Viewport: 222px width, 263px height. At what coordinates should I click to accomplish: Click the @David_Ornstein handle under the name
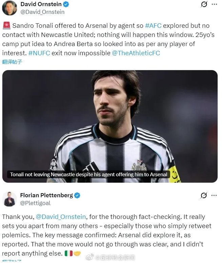(42, 12)
